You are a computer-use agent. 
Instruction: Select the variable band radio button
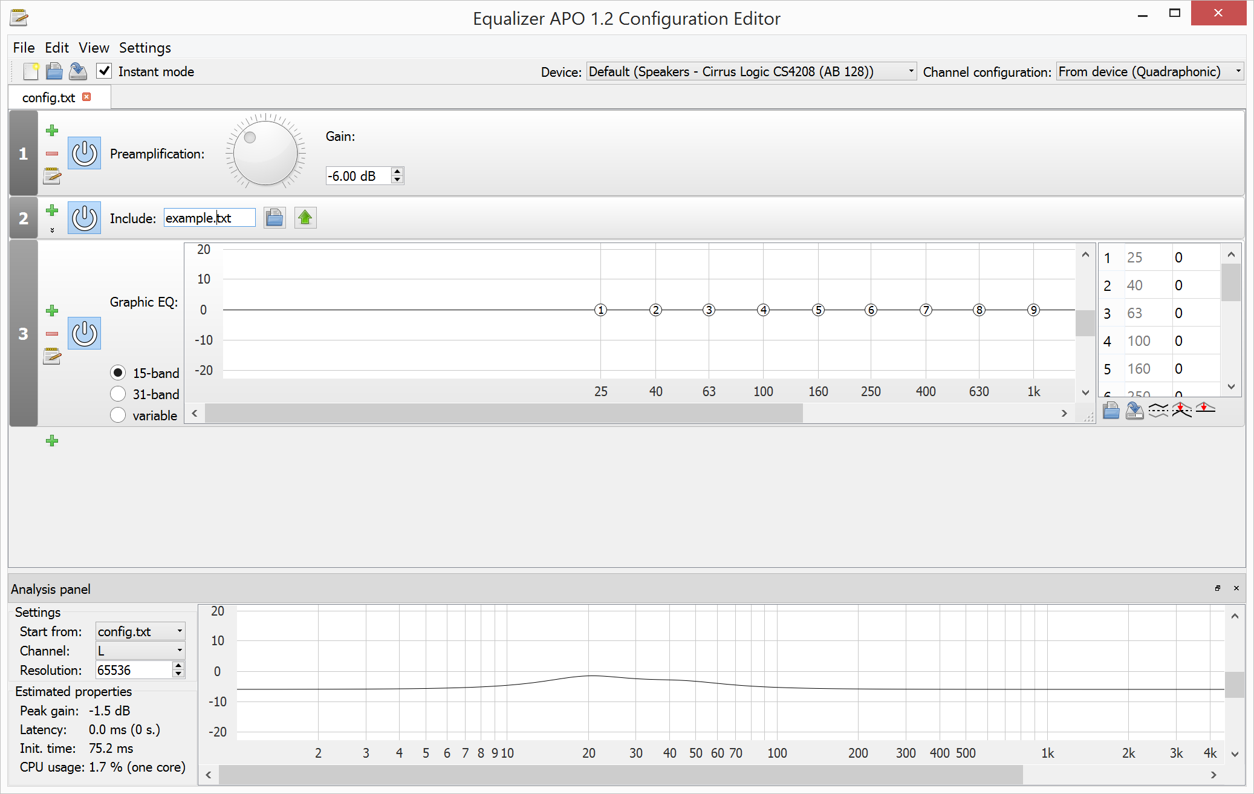tap(118, 415)
